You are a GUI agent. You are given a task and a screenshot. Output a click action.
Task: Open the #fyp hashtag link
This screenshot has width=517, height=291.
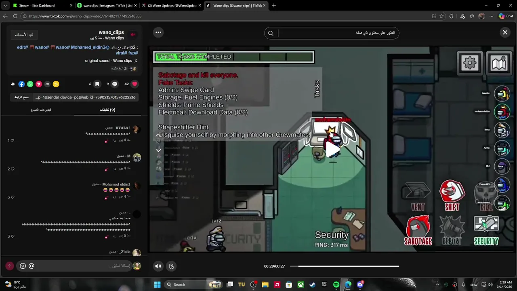[133, 53]
